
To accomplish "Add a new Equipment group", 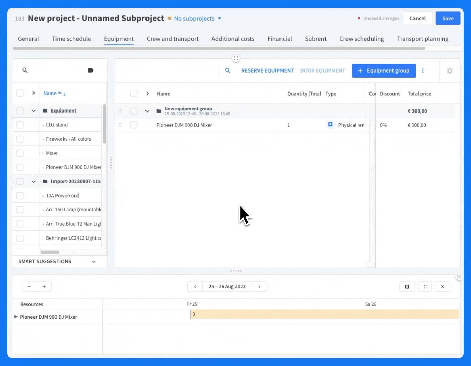I will tap(384, 70).
